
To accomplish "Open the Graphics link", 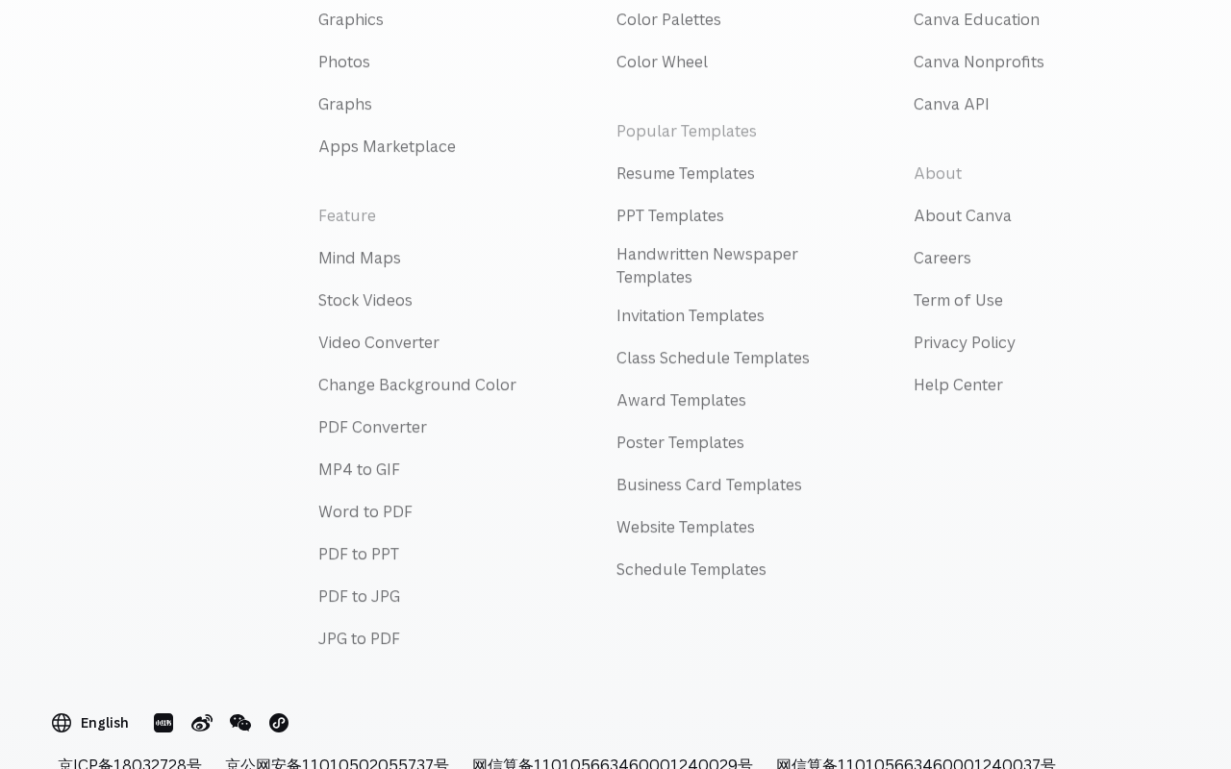I will click(351, 19).
